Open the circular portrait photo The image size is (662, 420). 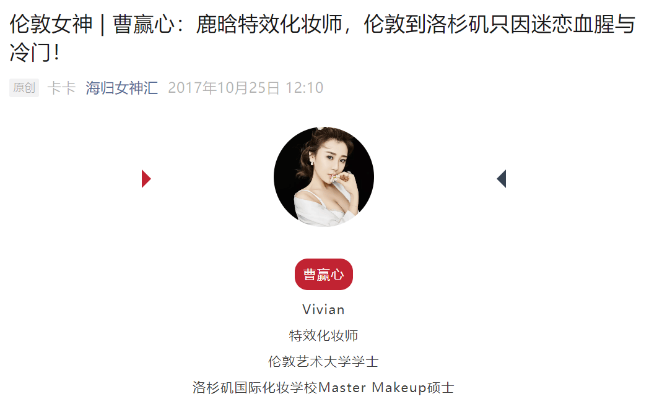tap(324, 177)
